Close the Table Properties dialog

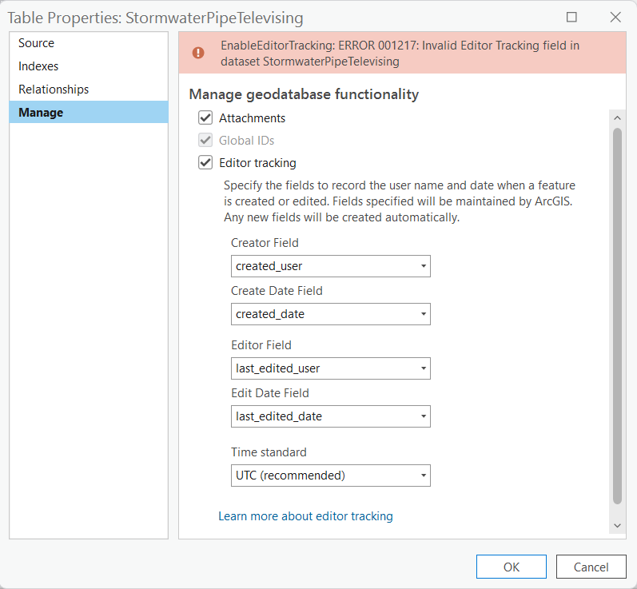click(x=615, y=17)
